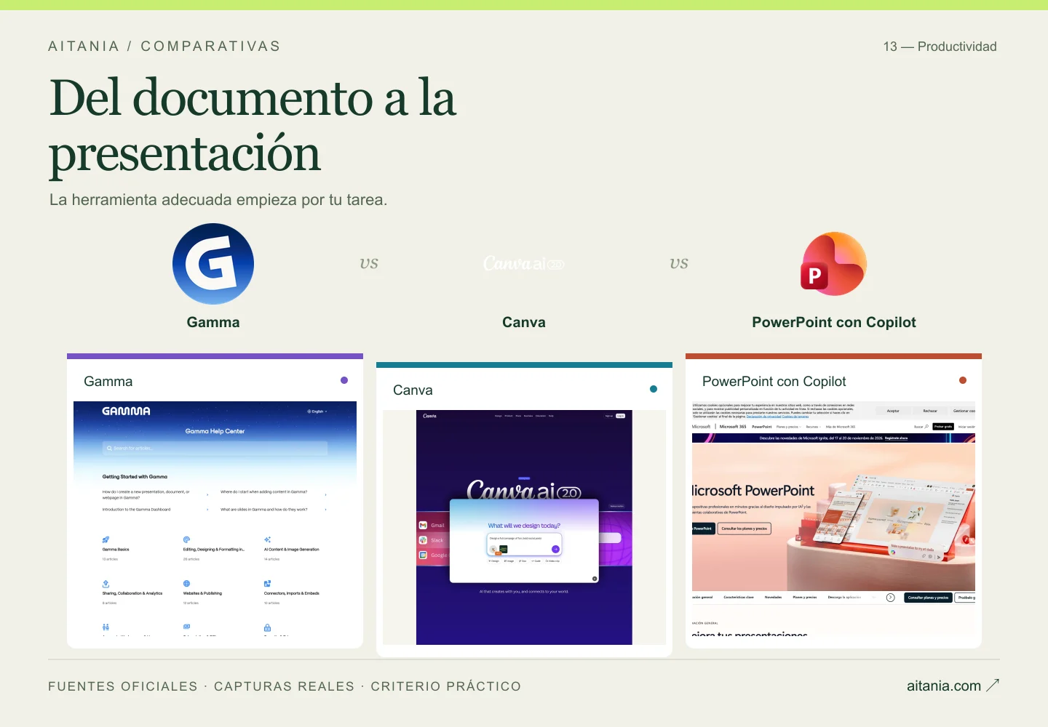Viewport: 1048px width, 727px height.
Task: Select the Doc chip under Canva prompt
Action: (x=523, y=561)
